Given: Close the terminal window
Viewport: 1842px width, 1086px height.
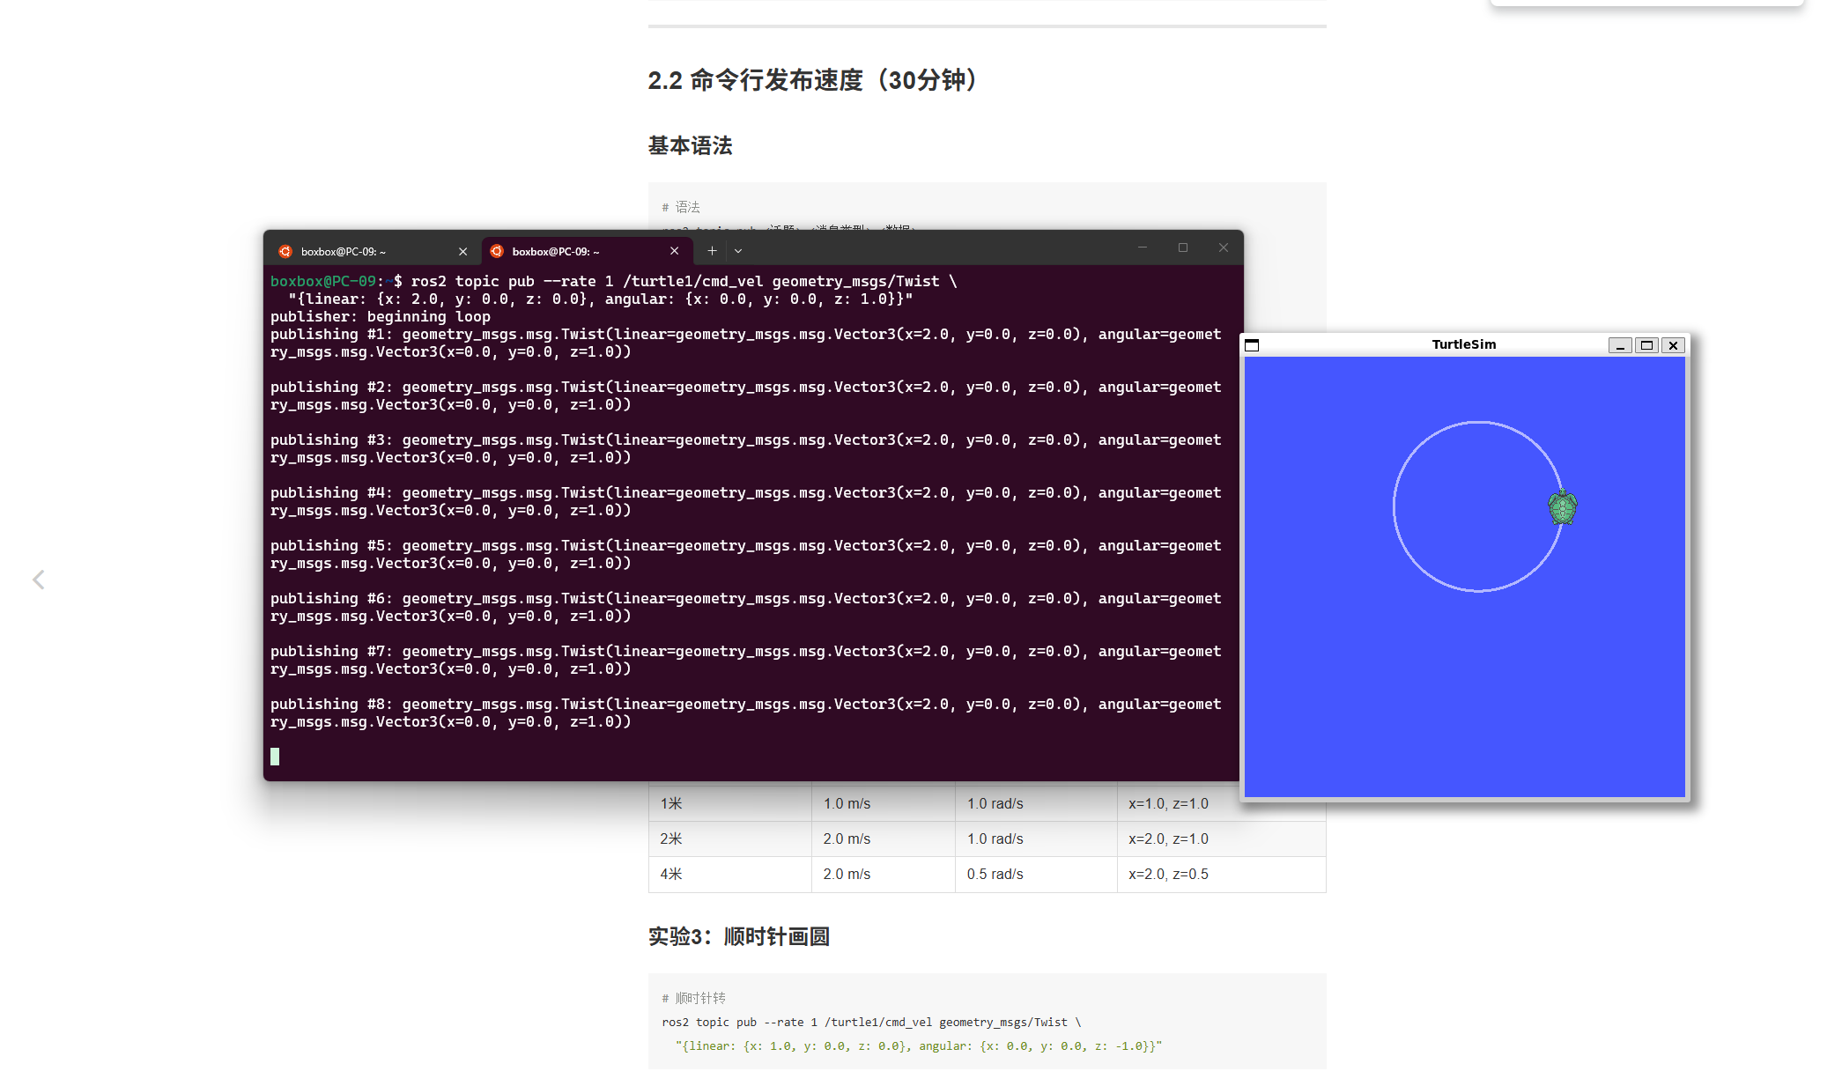Looking at the screenshot, I should pos(1224,247).
